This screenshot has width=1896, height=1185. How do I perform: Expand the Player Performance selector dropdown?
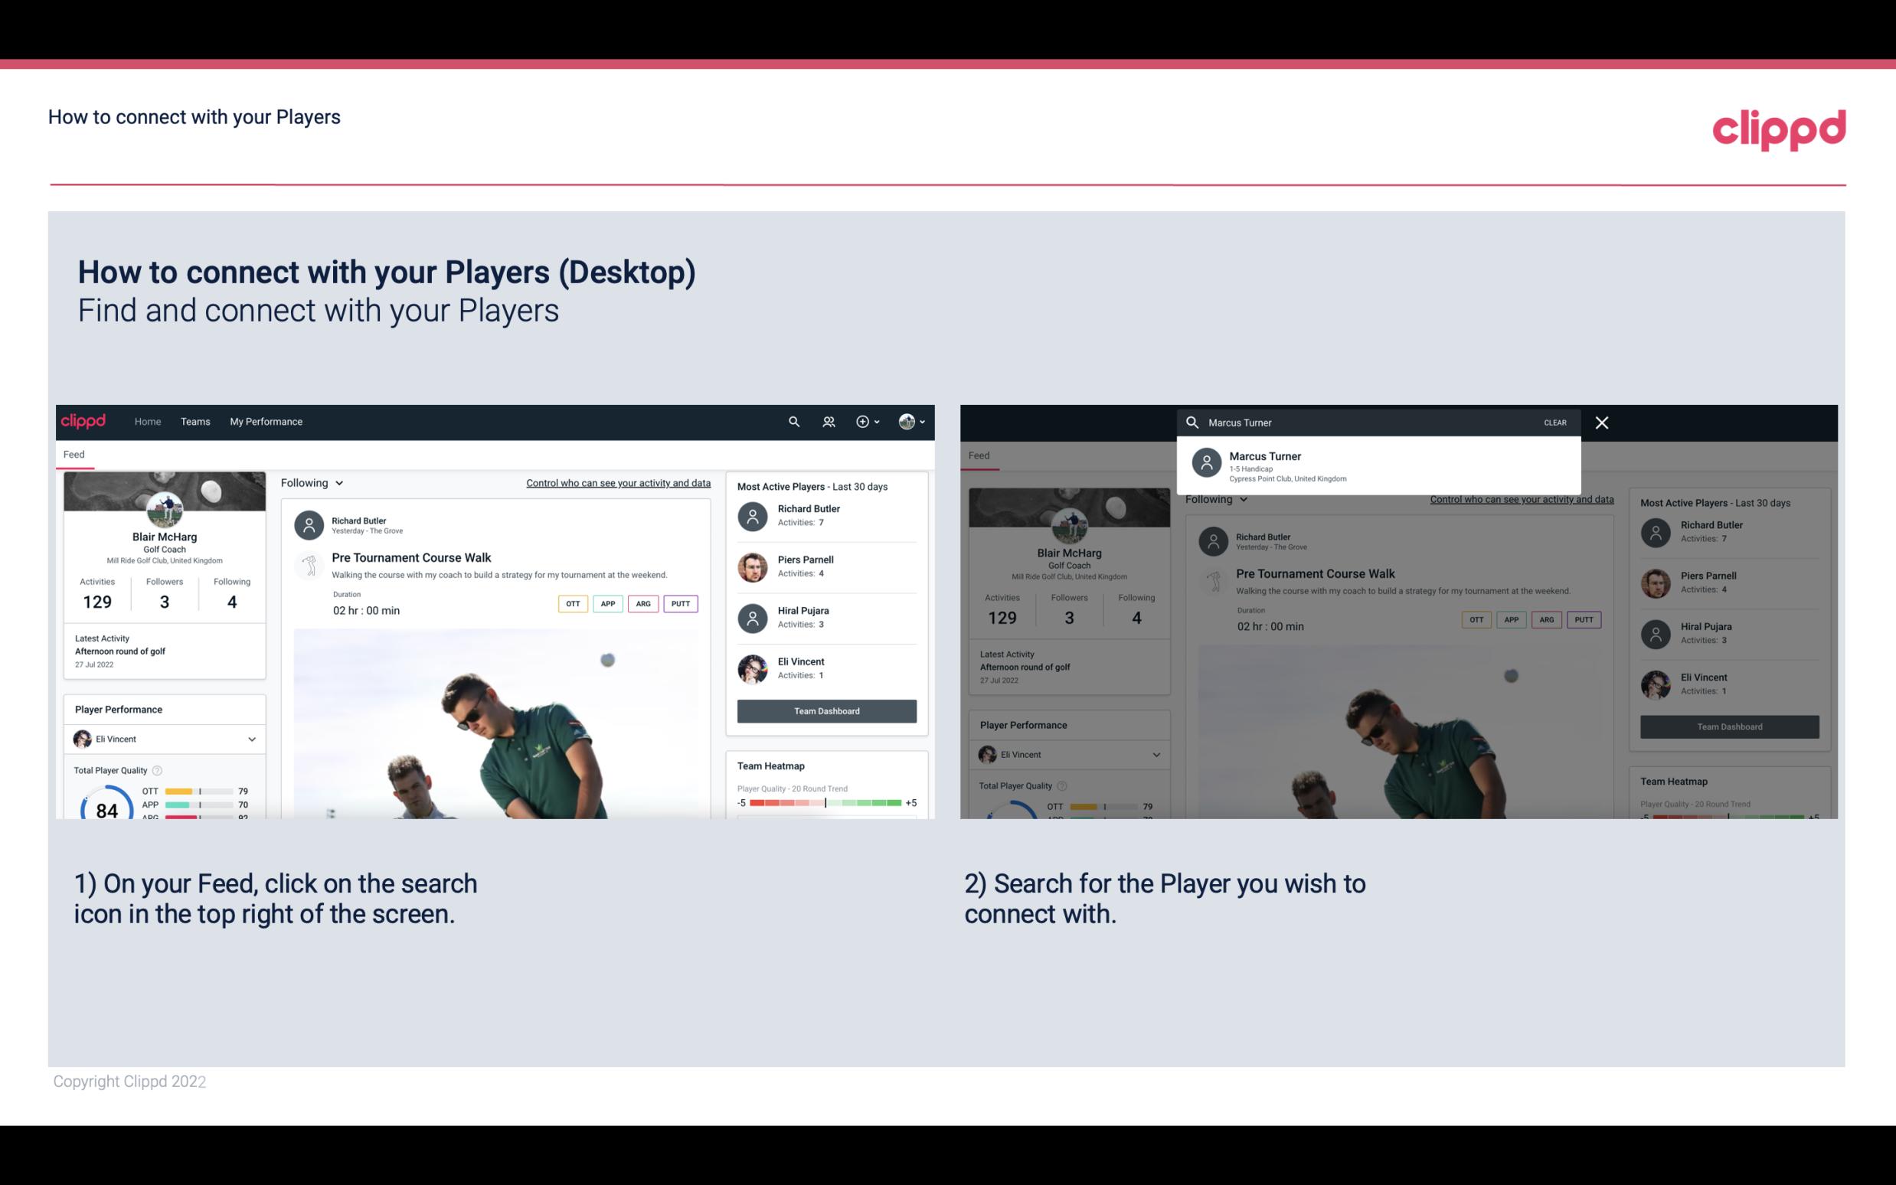(251, 737)
